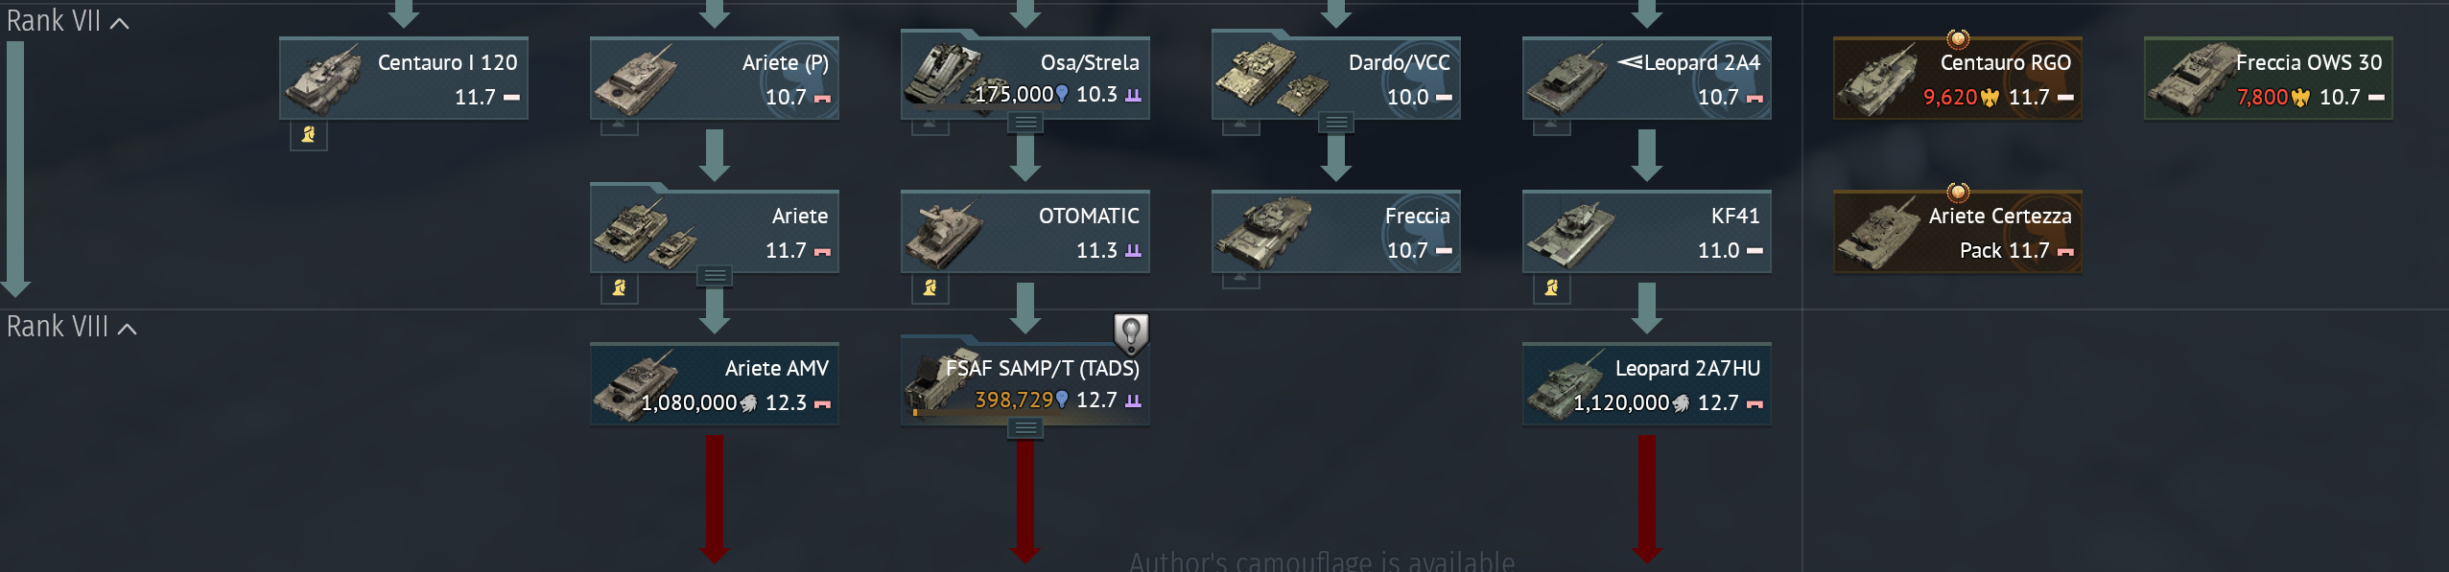This screenshot has width=2449, height=572.
Task: Expand the FSAF SAMP/T (TADS) group list
Action: (x=1025, y=427)
